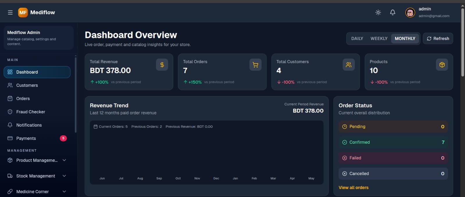Screen dimensions: 465x197
Task: Click the Stock Management truck icon
Action: tap(10, 176)
